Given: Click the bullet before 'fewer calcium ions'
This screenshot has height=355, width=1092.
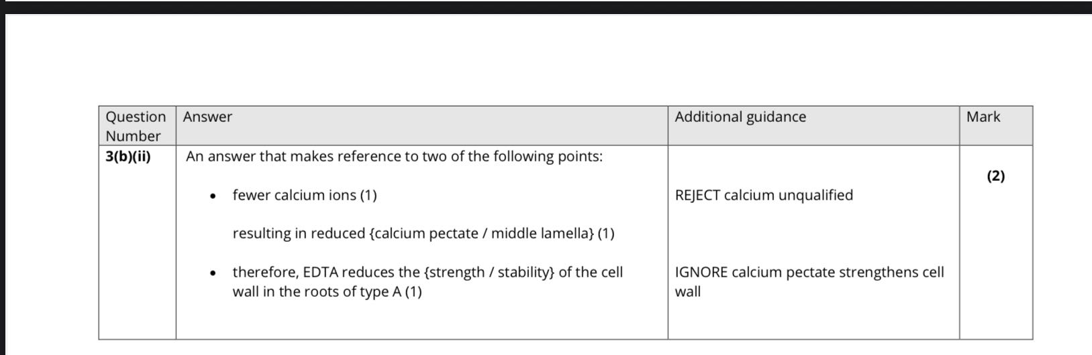Looking at the screenshot, I should coord(213,197).
